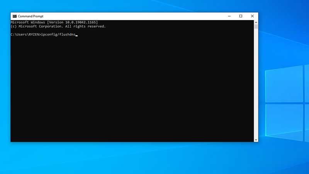Click the 'ipconfig/flushdns' command text
The height and width of the screenshot is (174, 309).
(58, 34)
